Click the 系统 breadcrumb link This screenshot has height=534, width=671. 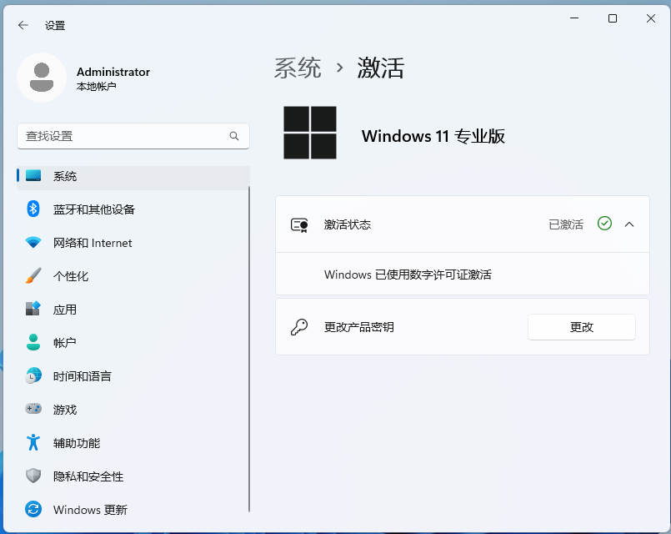(298, 68)
